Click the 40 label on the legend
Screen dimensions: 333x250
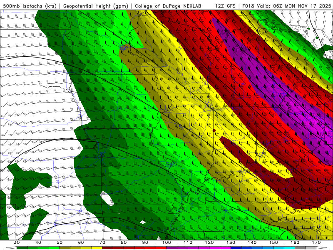38,242
